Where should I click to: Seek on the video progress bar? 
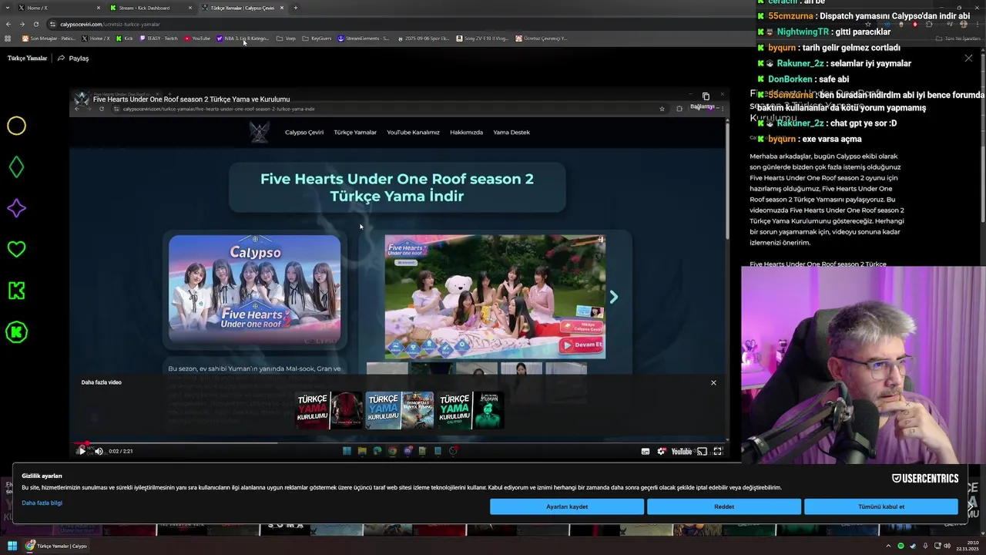tap(400, 442)
